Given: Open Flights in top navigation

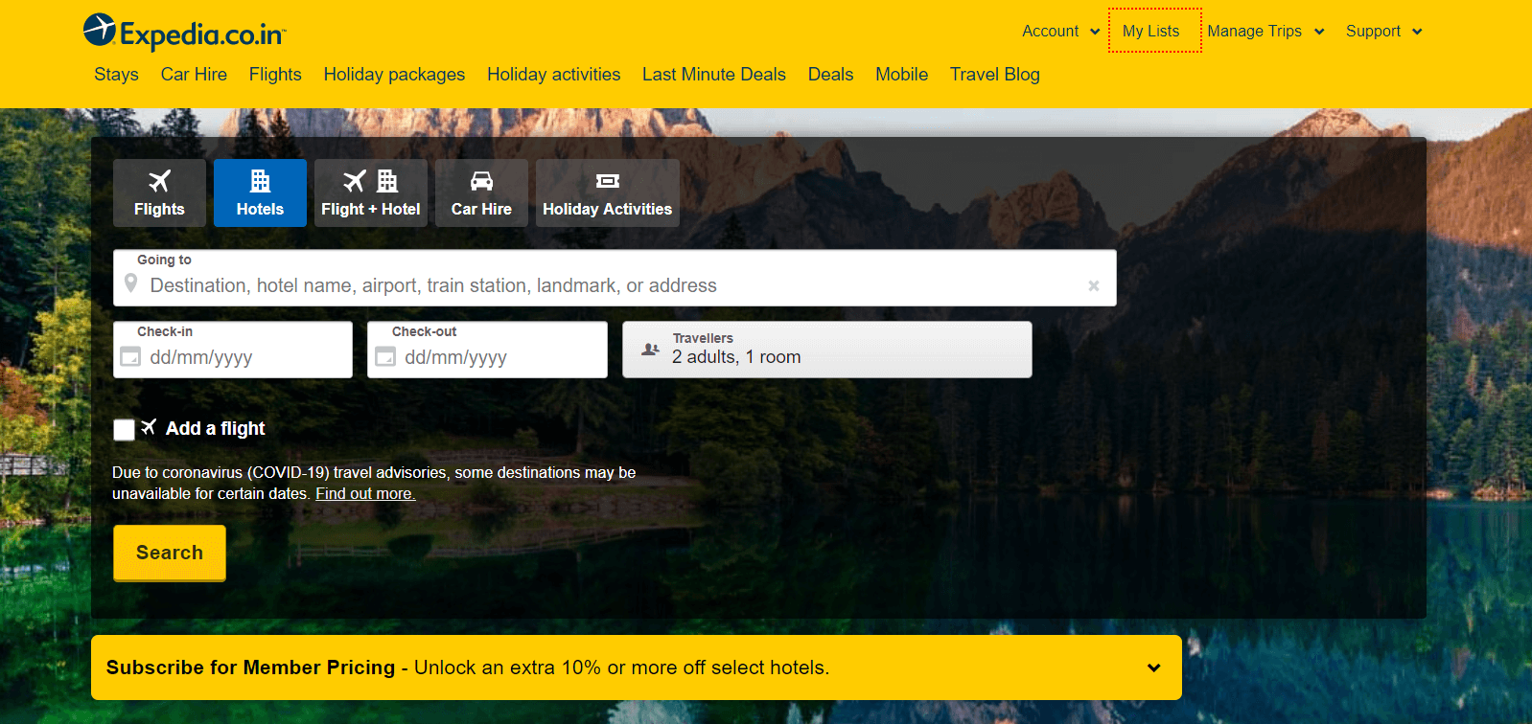Looking at the screenshot, I should click(x=275, y=75).
